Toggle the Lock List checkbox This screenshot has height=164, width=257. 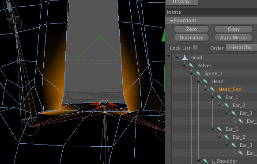click(x=195, y=48)
